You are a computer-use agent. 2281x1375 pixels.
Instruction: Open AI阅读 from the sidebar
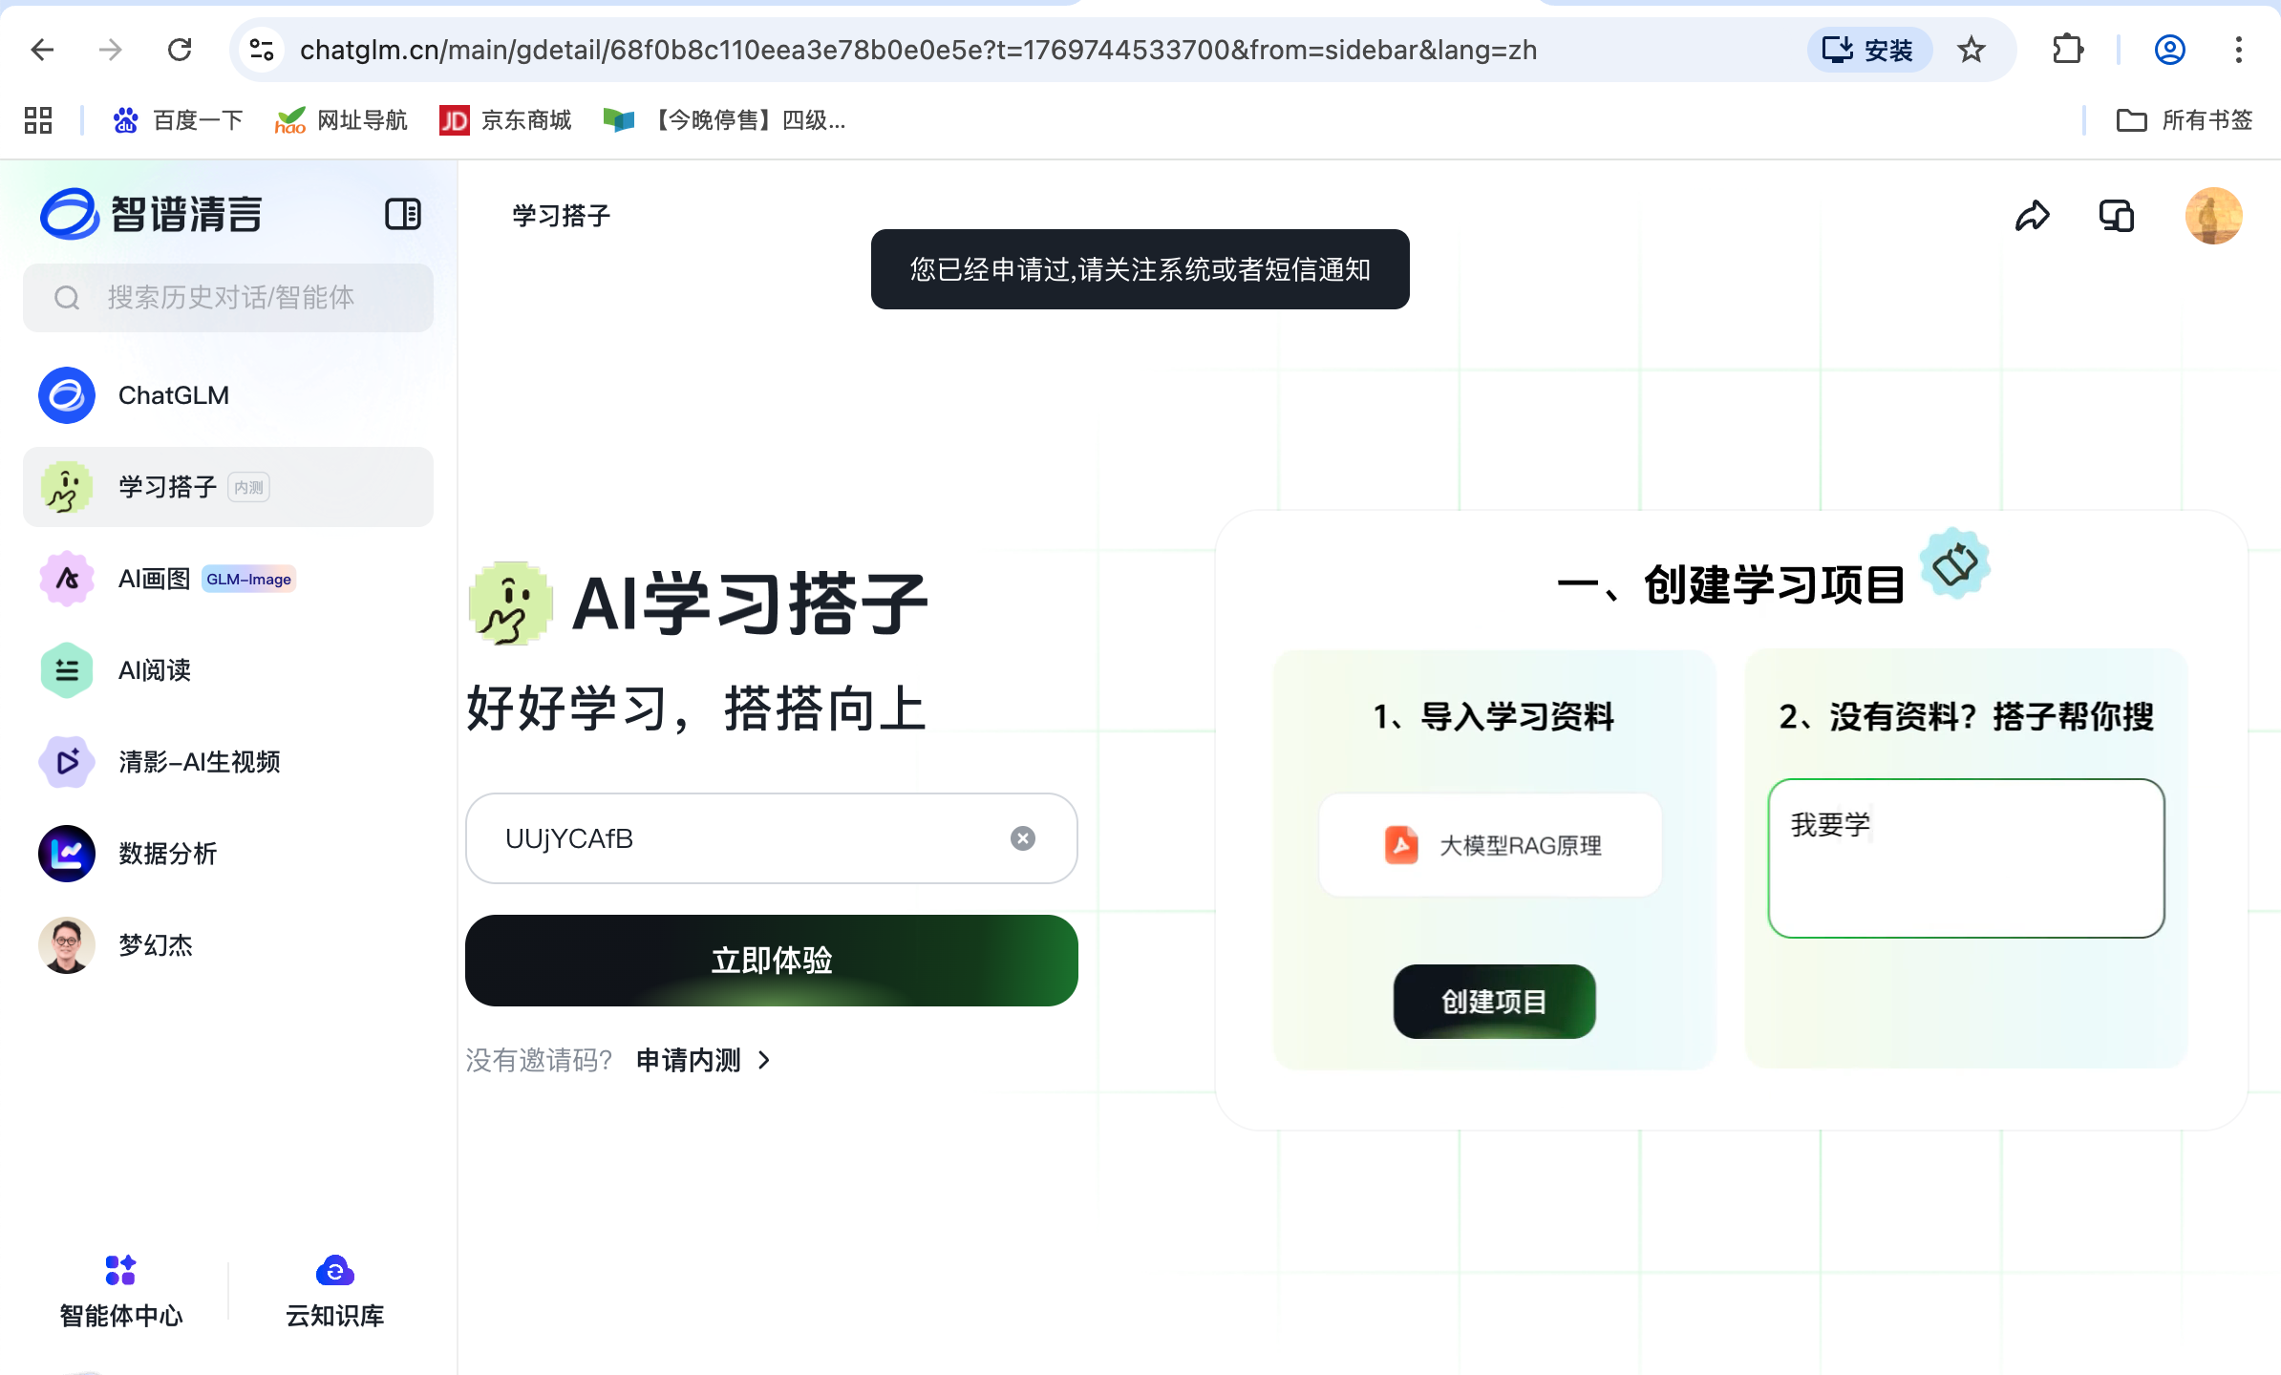[154, 670]
